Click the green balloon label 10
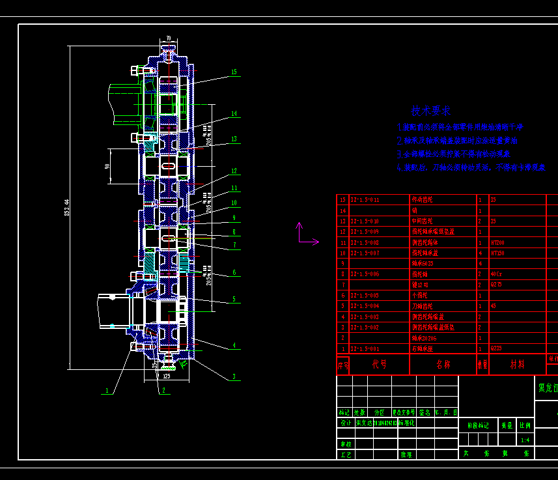Screen dimensions: 558x480 (x=234, y=203)
